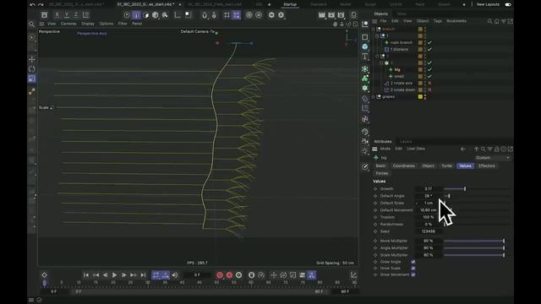Add a new document tab with plus
The width and height of the screenshot is (541, 304).
tap(269, 4)
